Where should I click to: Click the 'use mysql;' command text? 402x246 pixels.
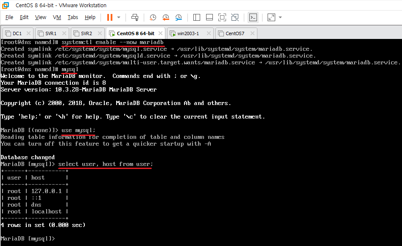(x=78, y=130)
